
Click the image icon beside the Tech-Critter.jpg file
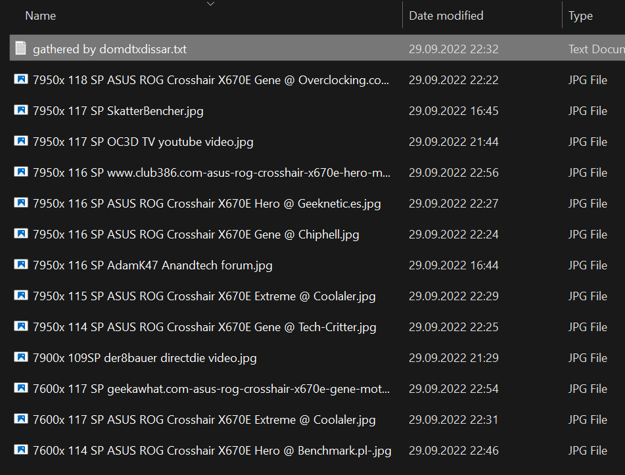[x=21, y=327]
